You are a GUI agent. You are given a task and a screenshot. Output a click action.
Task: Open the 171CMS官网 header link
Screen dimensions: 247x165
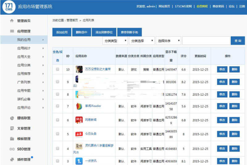(183, 6)
